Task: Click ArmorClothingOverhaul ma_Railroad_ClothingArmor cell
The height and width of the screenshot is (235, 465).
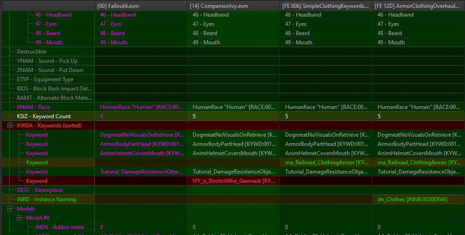Action: (x=418, y=163)
